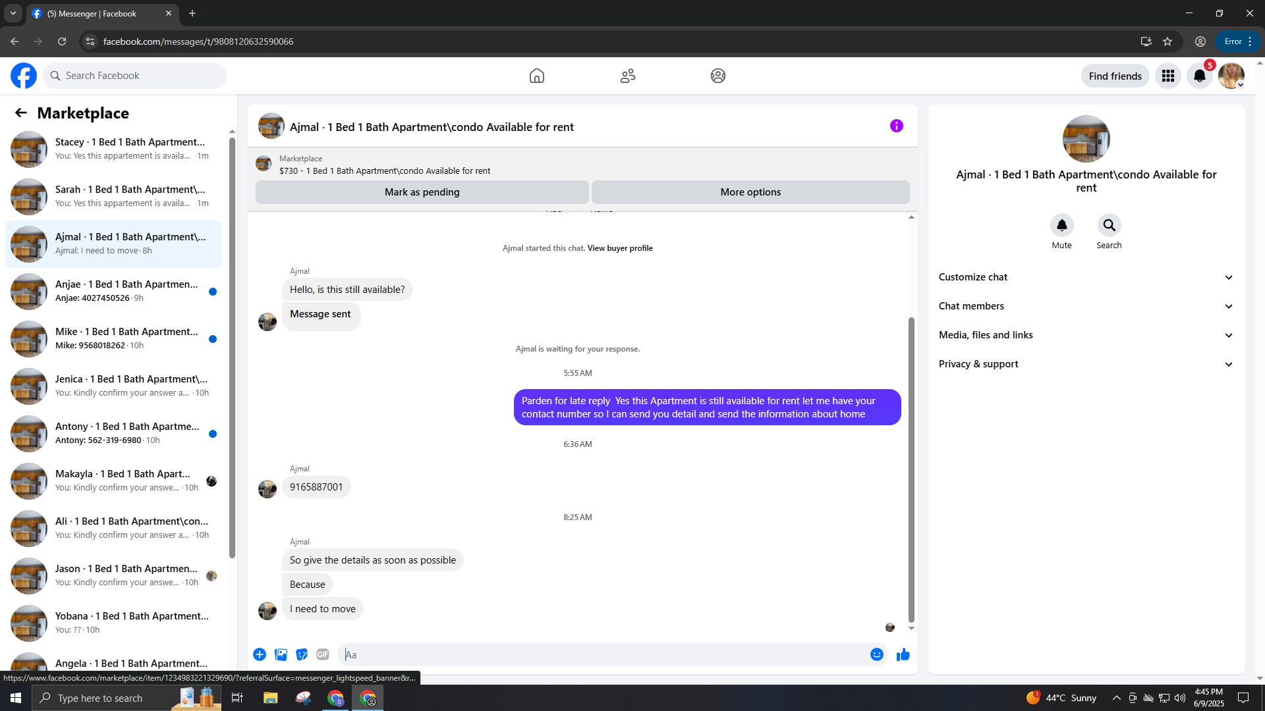This screenshot has width=1265, height=711.
Task: Send a thumbs-up like
Action: (x=903, y=654)
